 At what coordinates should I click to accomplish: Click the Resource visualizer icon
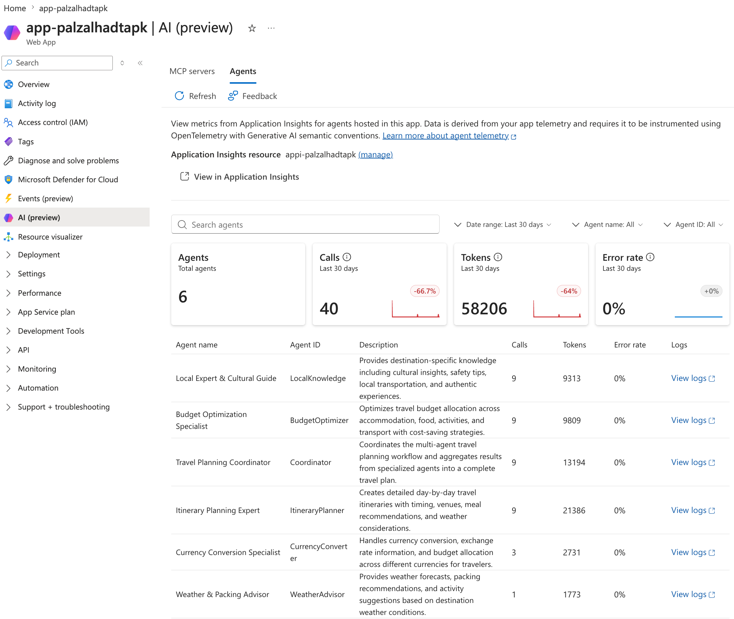[9, 237]
